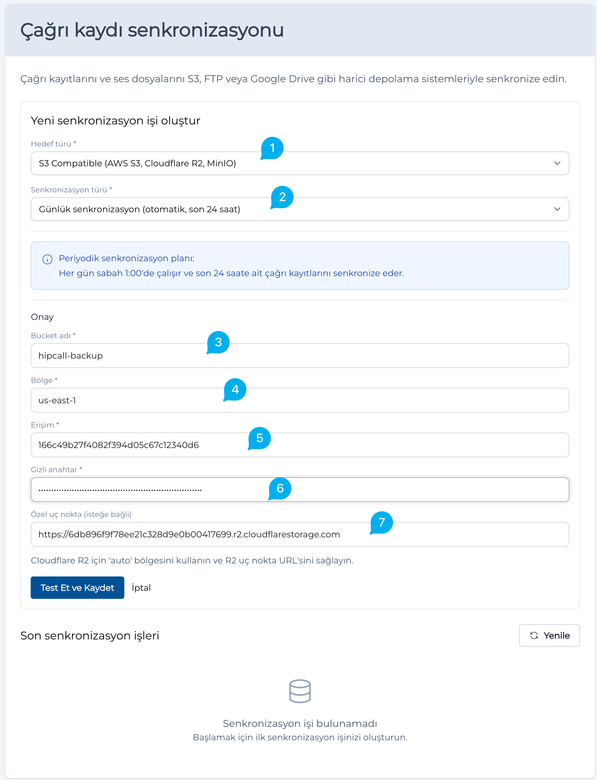Click the info icon in periodic plan notice
597x780 pixels.
point(47,259)
